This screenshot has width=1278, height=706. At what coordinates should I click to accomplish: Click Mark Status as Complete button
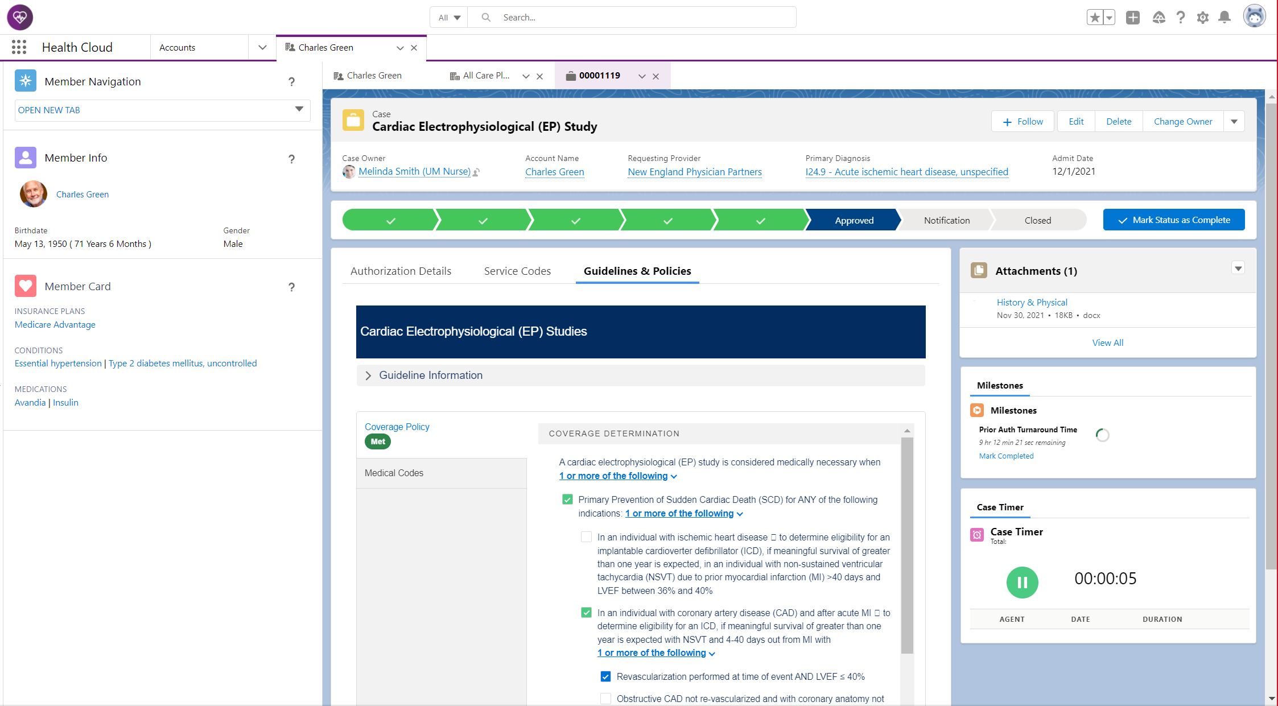click(1173, 220)
